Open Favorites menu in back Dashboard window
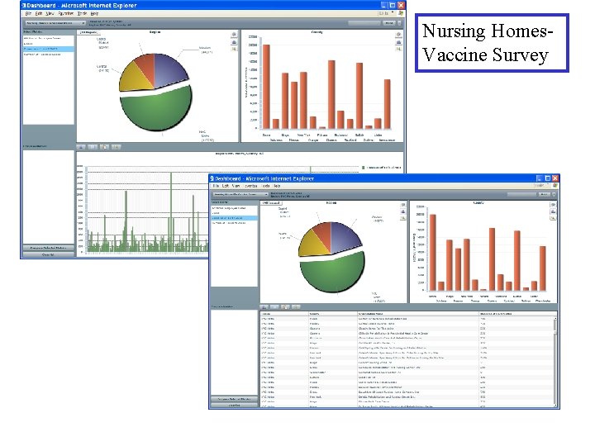The height and width of the screenshot is (446, 595). (x=65, y=14)
